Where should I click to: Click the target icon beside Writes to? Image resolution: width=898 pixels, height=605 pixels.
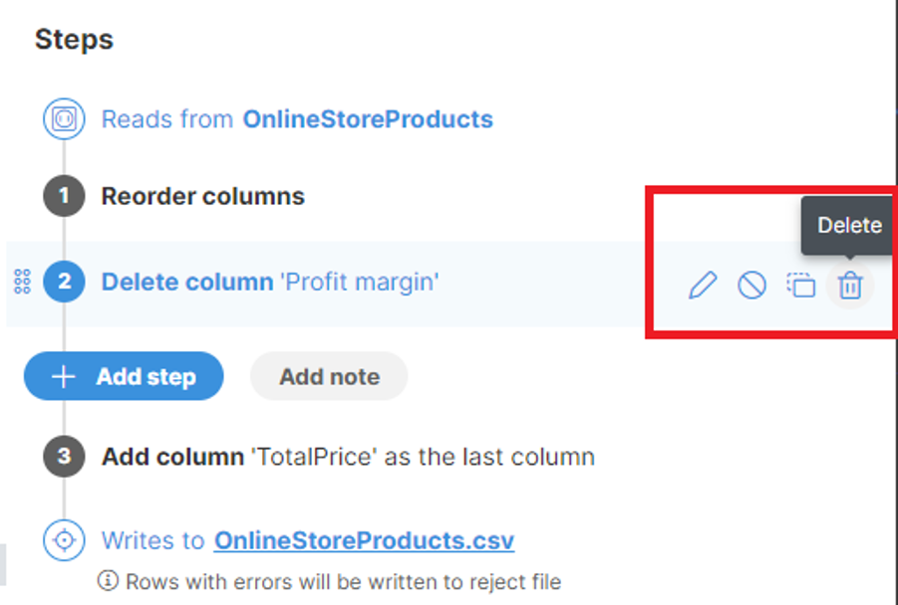point(64,540)
